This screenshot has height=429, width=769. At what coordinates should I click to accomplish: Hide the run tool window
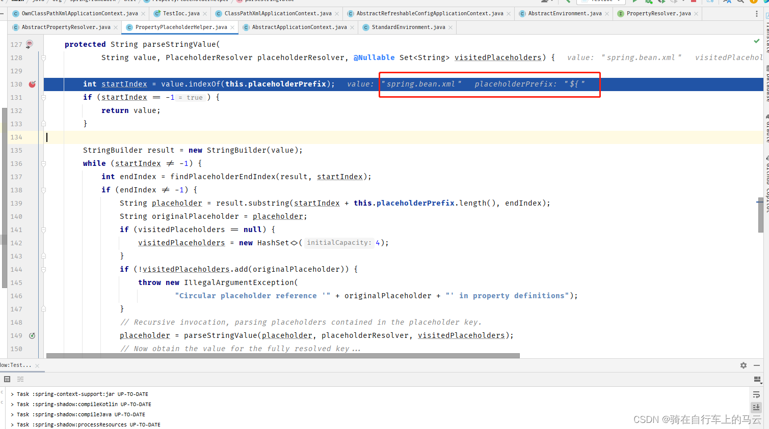[x=757, y=365]
